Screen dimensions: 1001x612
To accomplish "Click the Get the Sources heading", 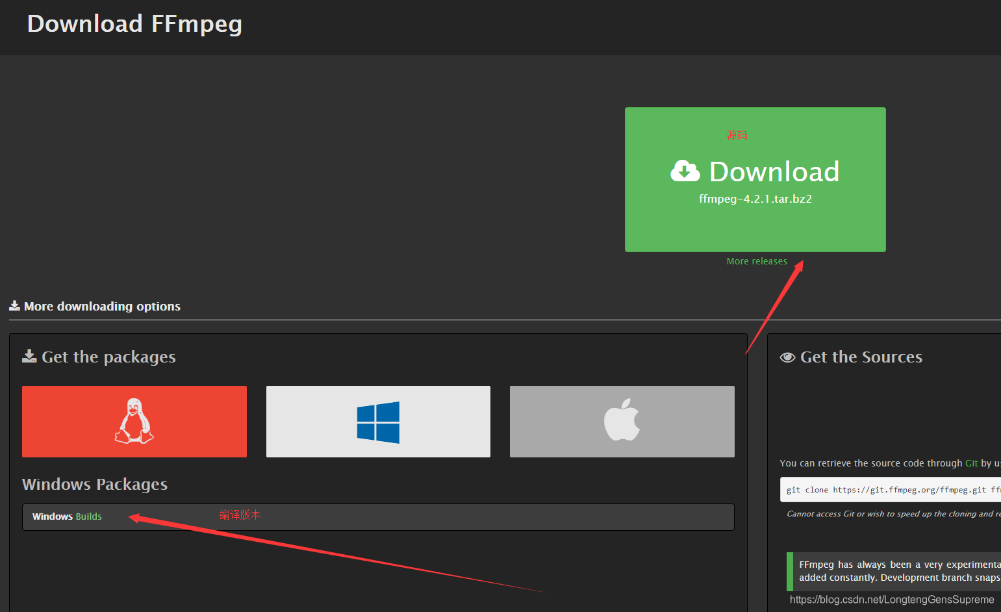I will click(861, 357).
